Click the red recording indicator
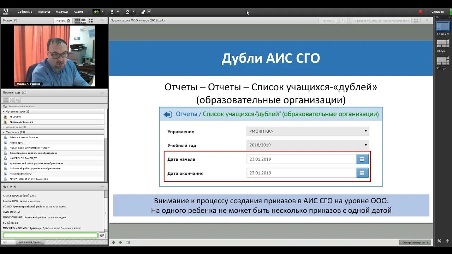This screenshot has width=452, height=254. tap(421, 12)
